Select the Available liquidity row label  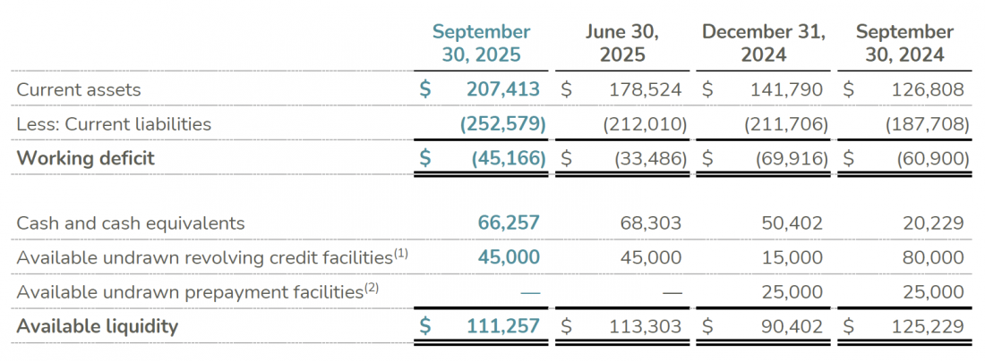[98, 326]
